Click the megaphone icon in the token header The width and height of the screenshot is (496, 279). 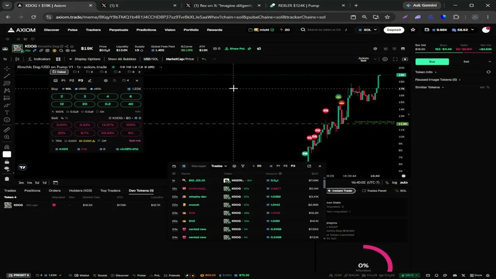pos(259,48)
